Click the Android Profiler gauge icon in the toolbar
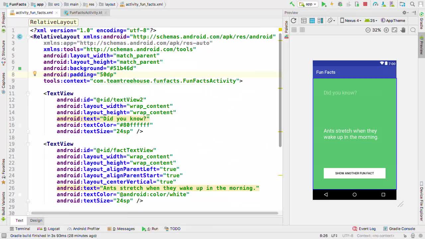The width and height of the screenshot is (425, 239). click(x=375, y=4)
